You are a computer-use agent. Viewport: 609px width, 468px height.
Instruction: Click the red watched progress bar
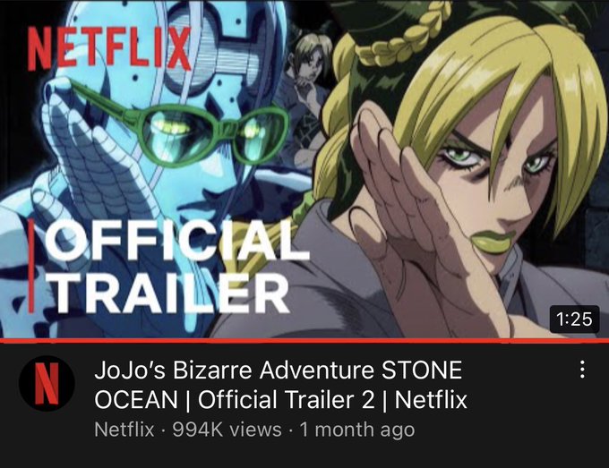(x=304, y=341)
